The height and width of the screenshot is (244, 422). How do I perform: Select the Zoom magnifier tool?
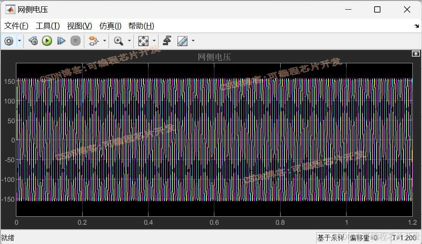119,41
